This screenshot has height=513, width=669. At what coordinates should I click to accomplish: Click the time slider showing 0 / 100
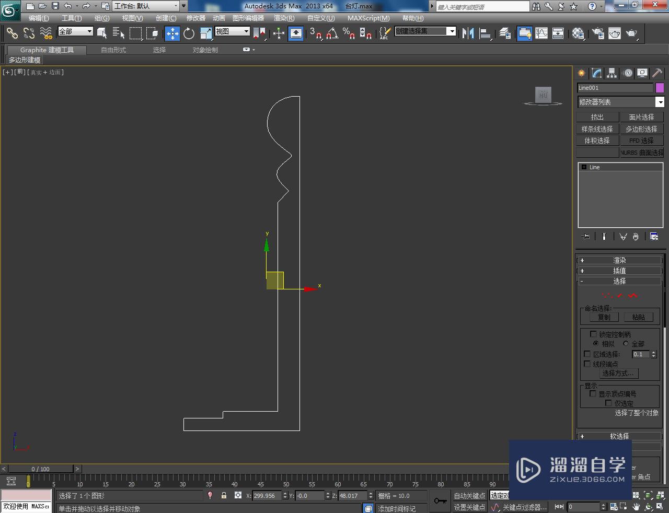pyautogui.click(x=41, y=469)
